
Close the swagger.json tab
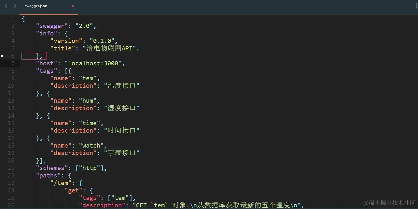coord(73,6)
